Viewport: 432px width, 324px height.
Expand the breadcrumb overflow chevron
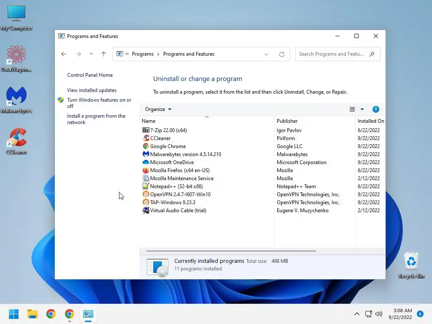pyautogui.click(x=127, y=54)
